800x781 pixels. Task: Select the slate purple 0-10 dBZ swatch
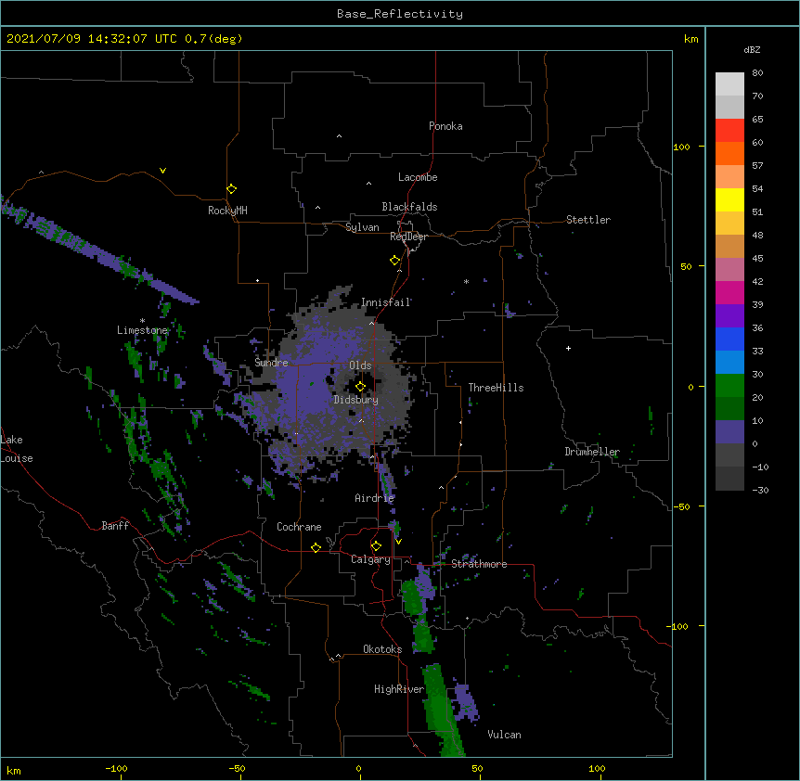[729, 432]
